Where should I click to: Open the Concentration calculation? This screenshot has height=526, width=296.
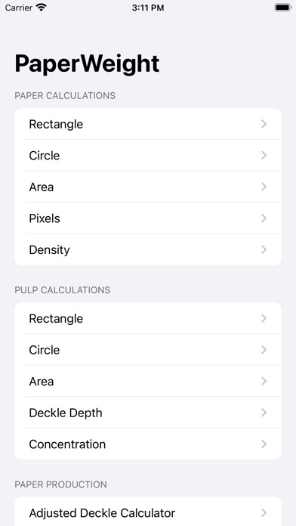pos(148,444)
